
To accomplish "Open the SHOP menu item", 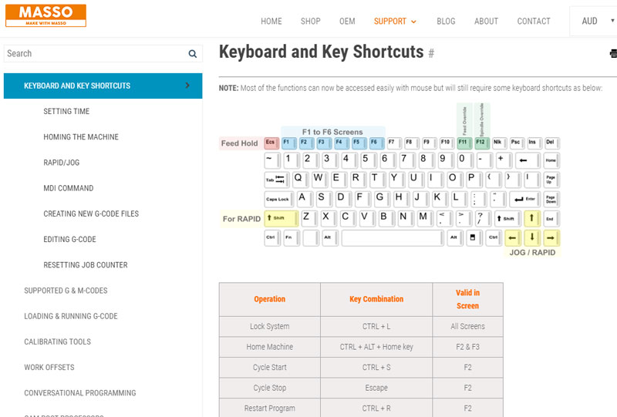I will [x=311, y=22].
